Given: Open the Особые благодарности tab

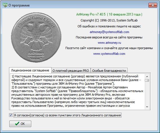Looking at the screenshot, I should (x=109, y=71).
